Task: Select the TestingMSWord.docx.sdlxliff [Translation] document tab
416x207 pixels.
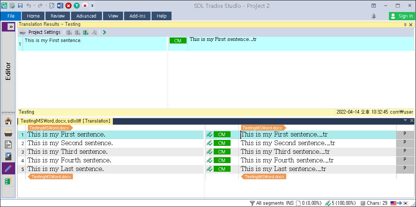Action: pyautogui.click(x=65, y=121)
